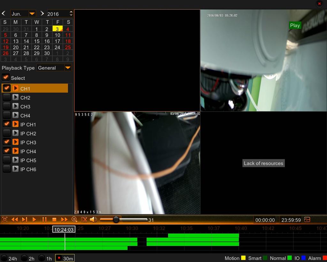Play CH1 with its play icon
The width and height of the screenshot is (327, 262).
coord(15,88)
